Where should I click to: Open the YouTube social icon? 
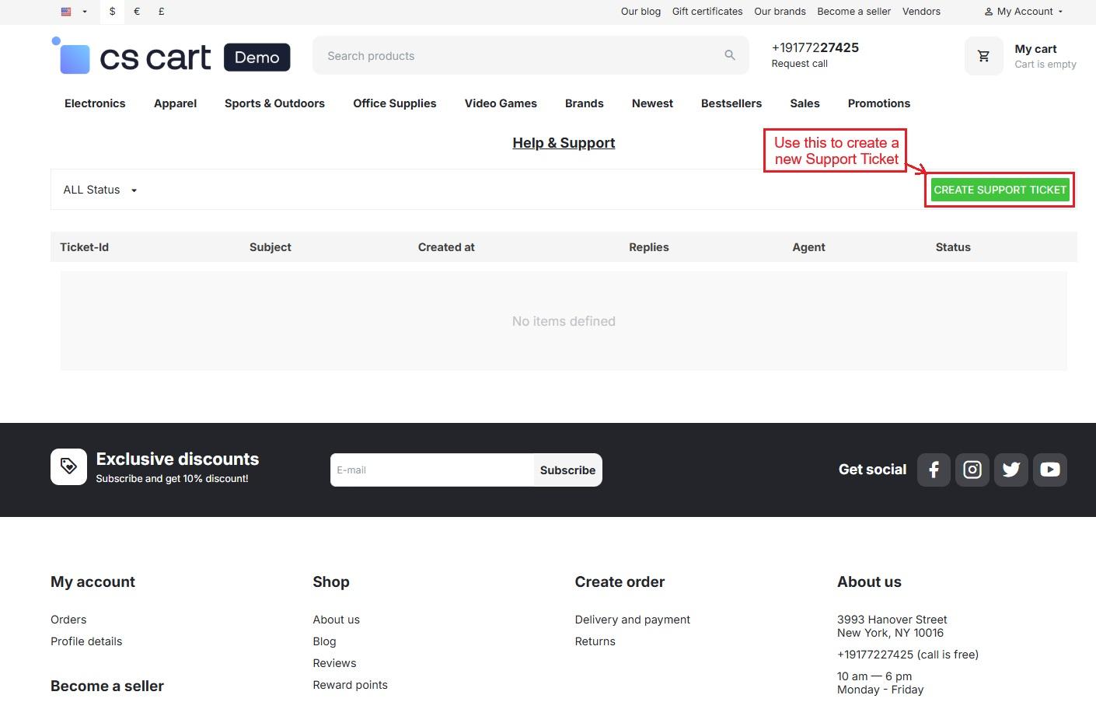pyautogui.click(x=1049, y=470)
